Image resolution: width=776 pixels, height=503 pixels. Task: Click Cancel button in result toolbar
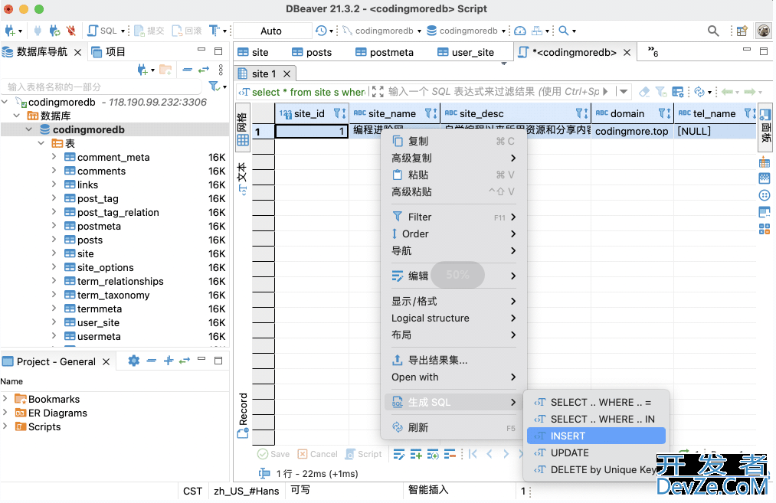click(x=318, y=454)
